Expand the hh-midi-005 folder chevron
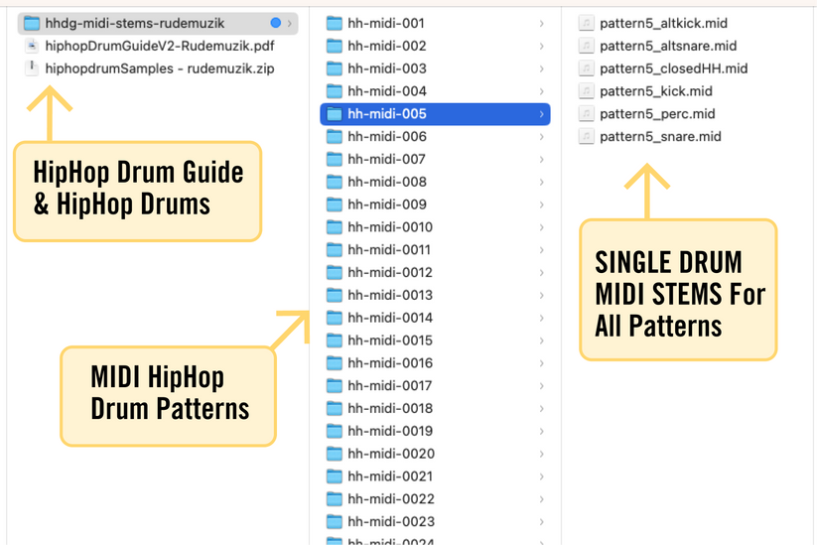The image size is (817, 545). pyautogui.click(x=541, y=114)
